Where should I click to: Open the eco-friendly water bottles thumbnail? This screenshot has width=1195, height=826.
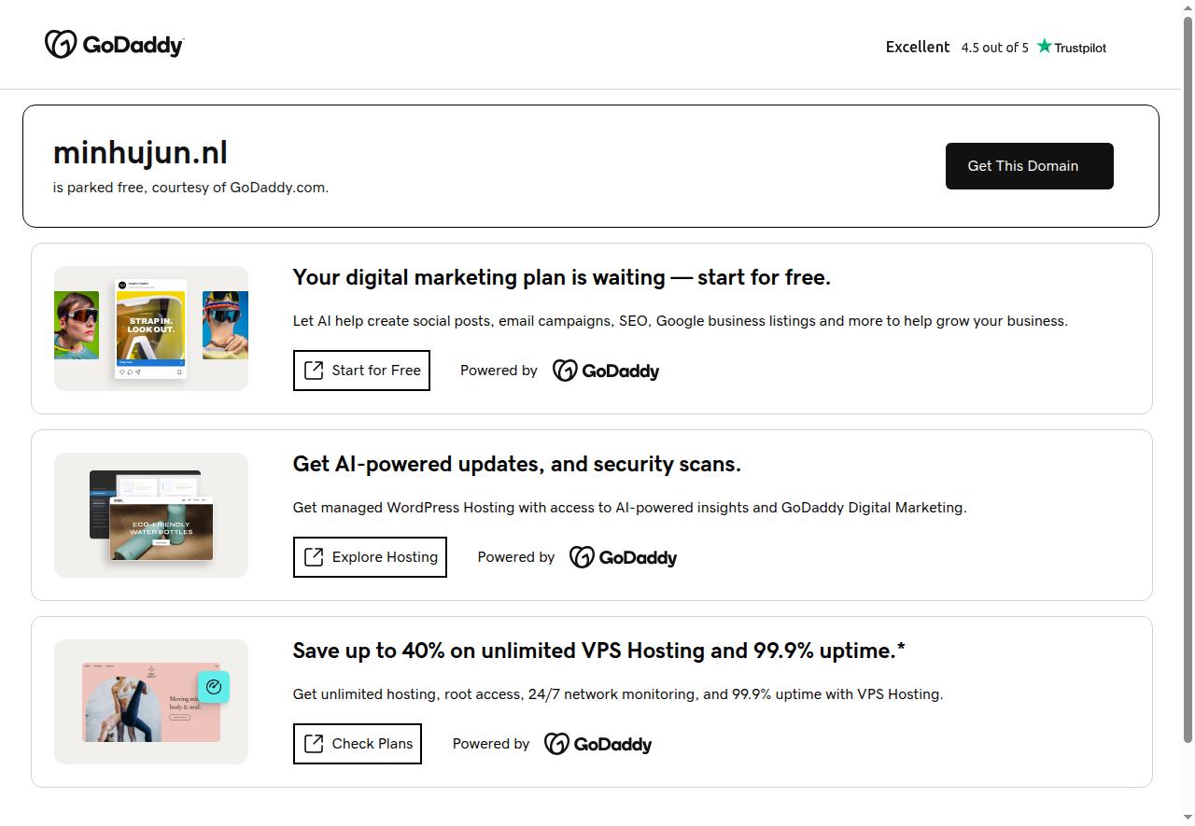[151, 515]
